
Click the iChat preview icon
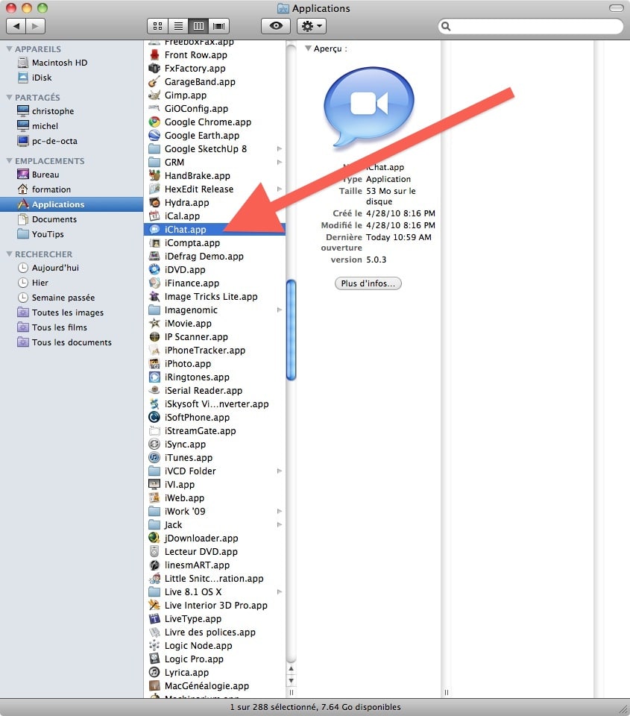369,107
